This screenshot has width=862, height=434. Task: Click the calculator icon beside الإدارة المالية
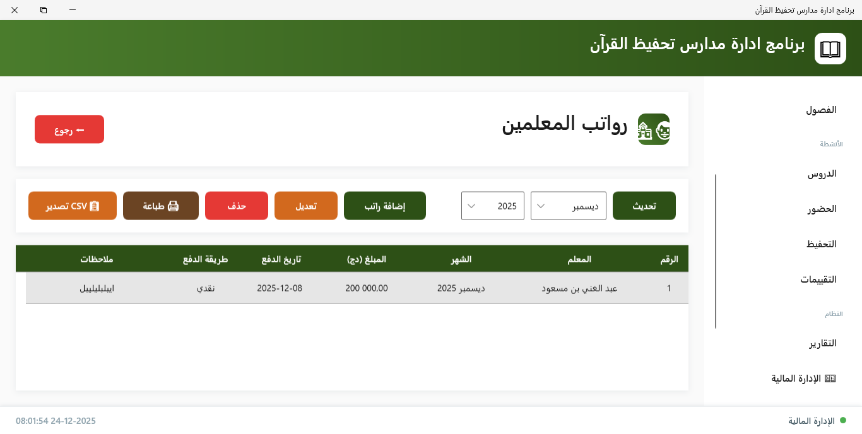[x=832, y=378]
